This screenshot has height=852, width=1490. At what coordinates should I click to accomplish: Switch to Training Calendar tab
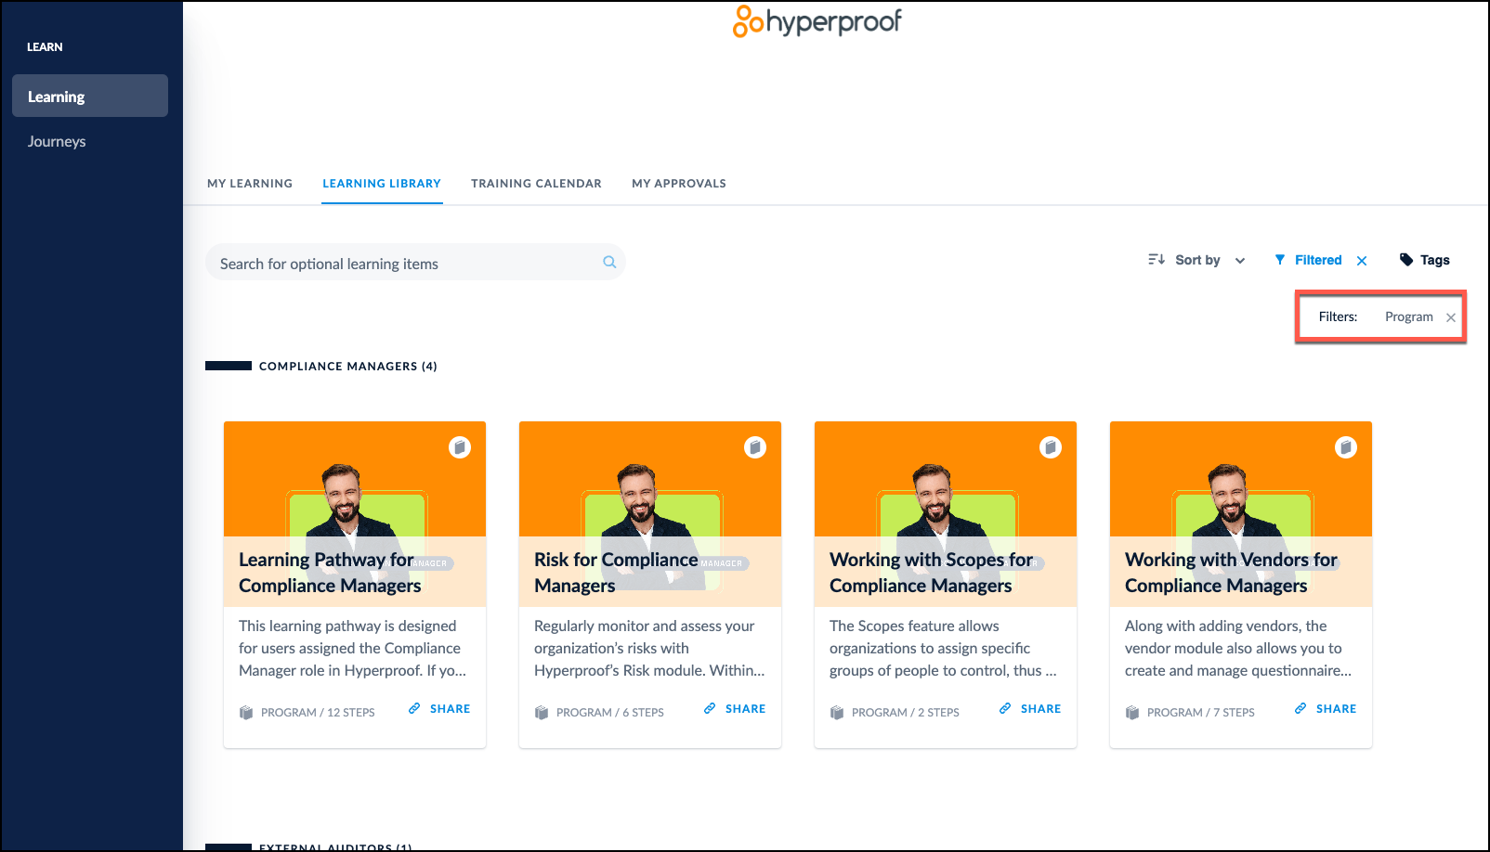click(x=536, y=184)
